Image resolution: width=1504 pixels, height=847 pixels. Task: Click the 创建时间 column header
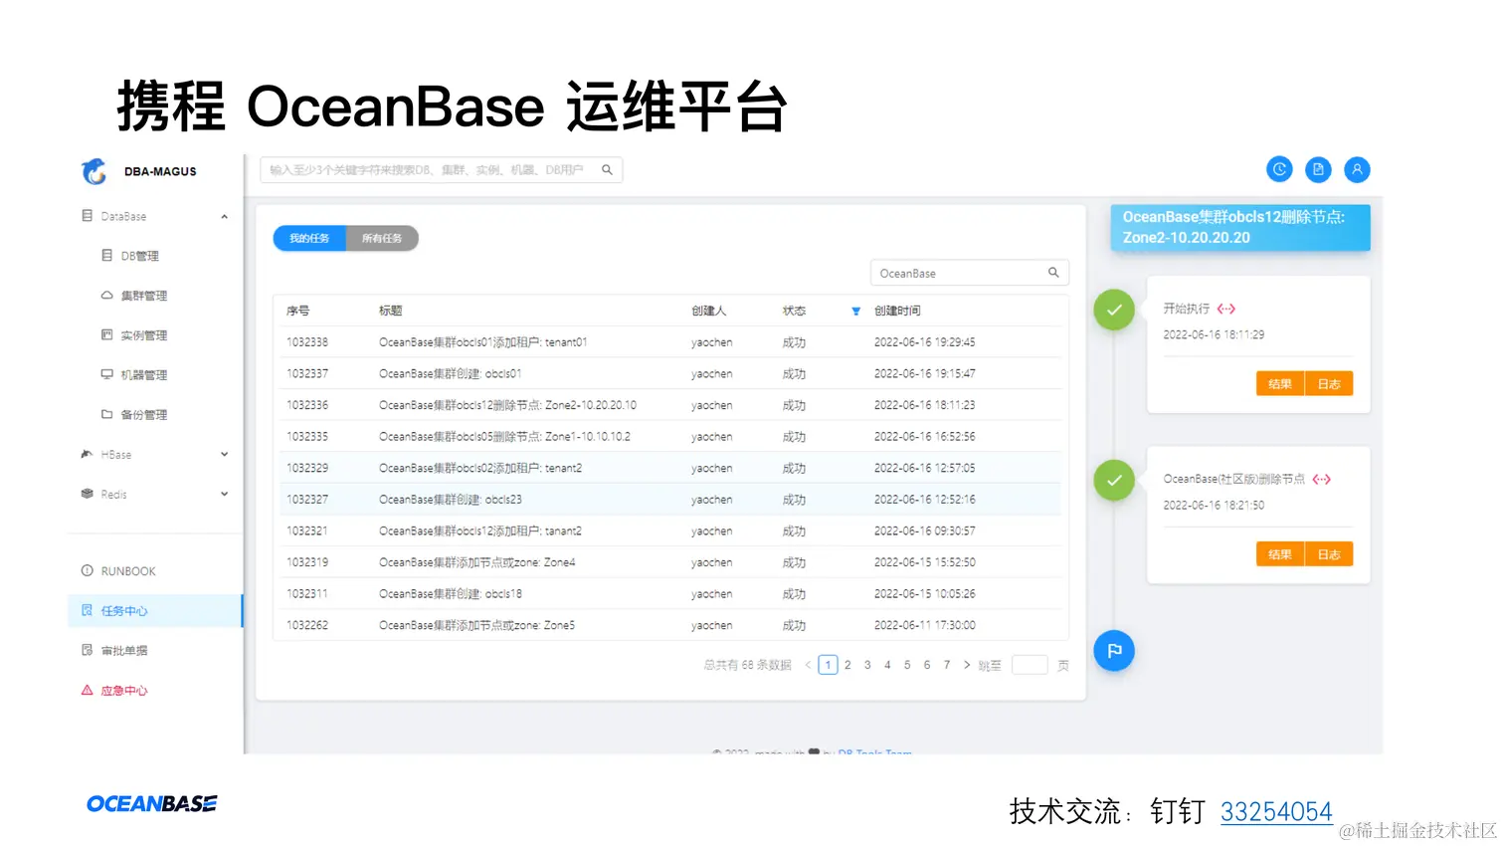pyautogui.click(x=897, y=311)
